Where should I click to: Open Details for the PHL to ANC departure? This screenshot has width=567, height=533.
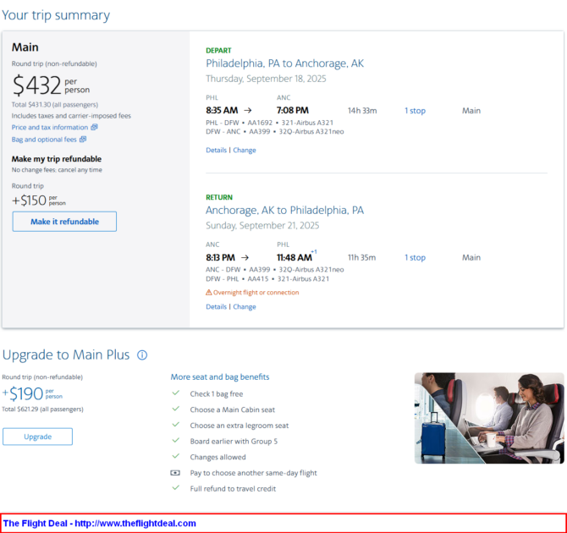(217, 150)
